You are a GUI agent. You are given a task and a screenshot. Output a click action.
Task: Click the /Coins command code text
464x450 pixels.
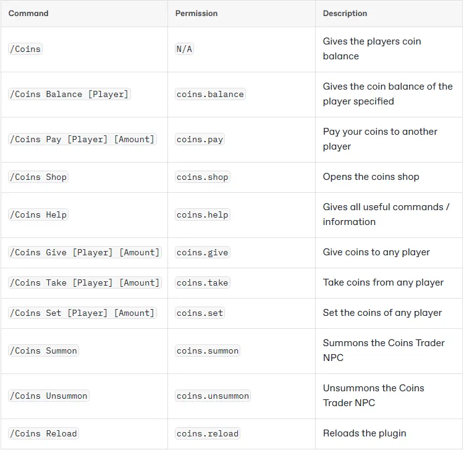(25, 49)
